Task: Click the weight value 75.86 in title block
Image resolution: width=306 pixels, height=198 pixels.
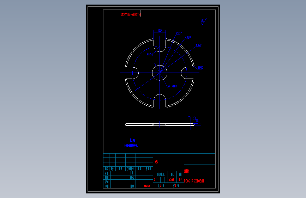Action: (172, 179)
